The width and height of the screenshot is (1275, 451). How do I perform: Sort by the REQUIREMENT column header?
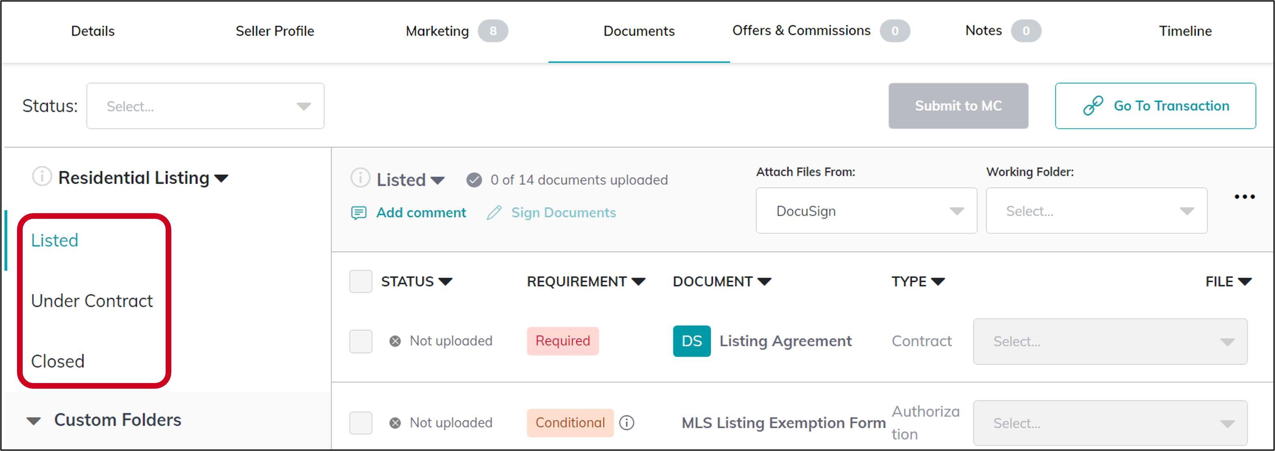click(586, 282)
